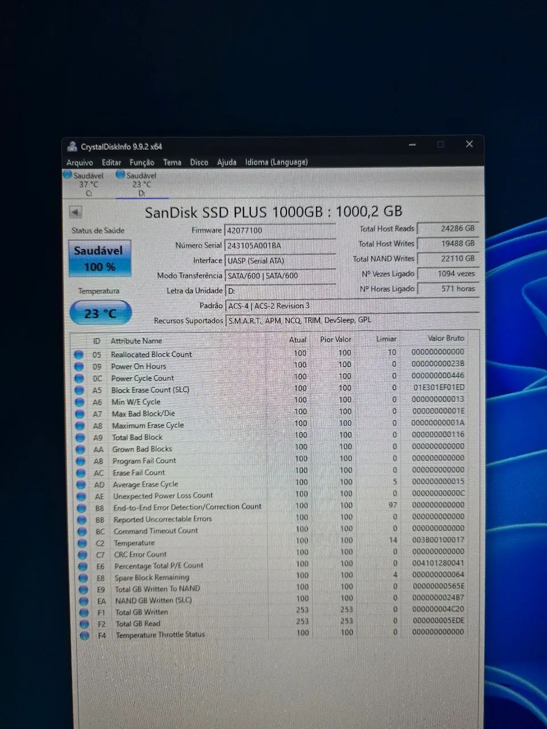Open the Tema menu
Image resolution: width=547 pixels, height=729 pixels.
pyautogui.click(x=172, y=162)
